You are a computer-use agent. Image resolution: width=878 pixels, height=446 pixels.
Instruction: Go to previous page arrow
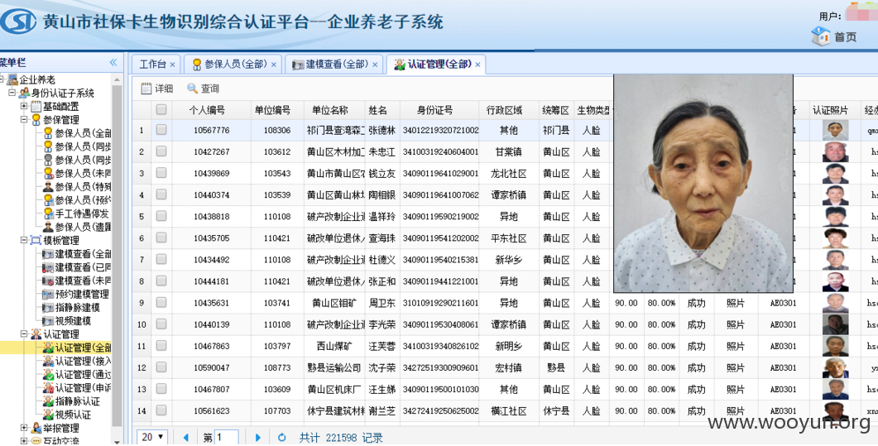186,437
